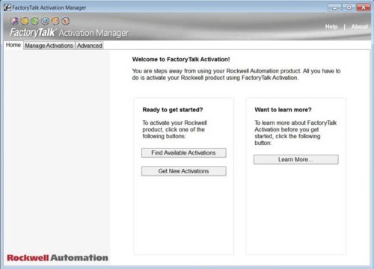Open the Manage Activations tab
The height and width of the screenshot is (269, 374).
click(x=49, y=46)
